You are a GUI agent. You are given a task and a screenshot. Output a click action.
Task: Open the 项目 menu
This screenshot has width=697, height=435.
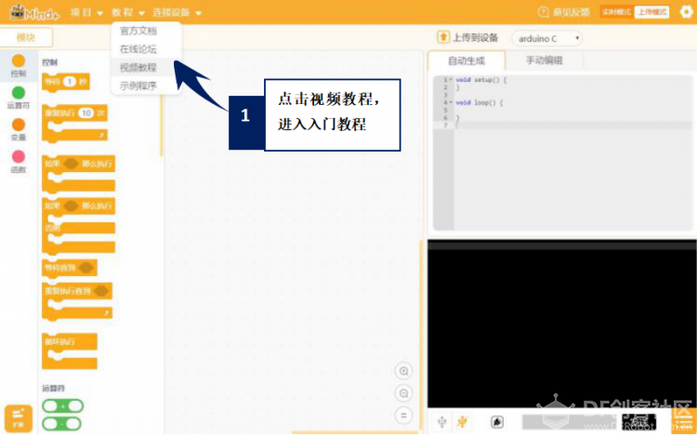pyautogui.click(x=86, y=12)
